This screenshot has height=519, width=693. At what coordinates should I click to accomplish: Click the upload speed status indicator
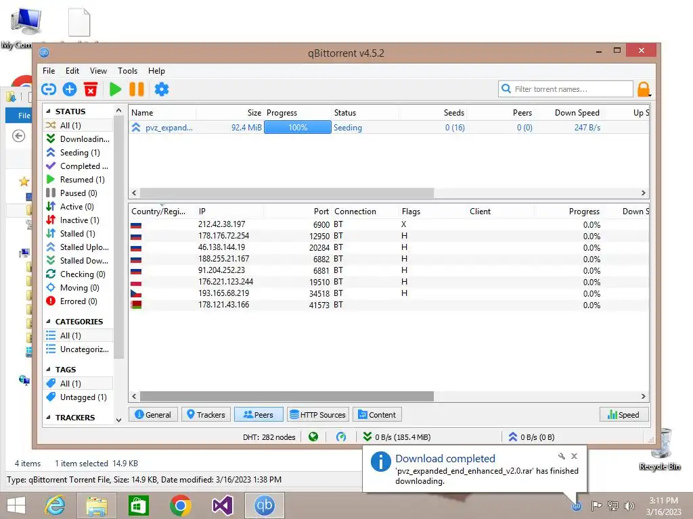click(531, 437)
